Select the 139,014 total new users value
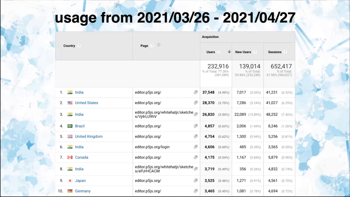This screenshot has width=350, height=197. click(x=250, y=66)
